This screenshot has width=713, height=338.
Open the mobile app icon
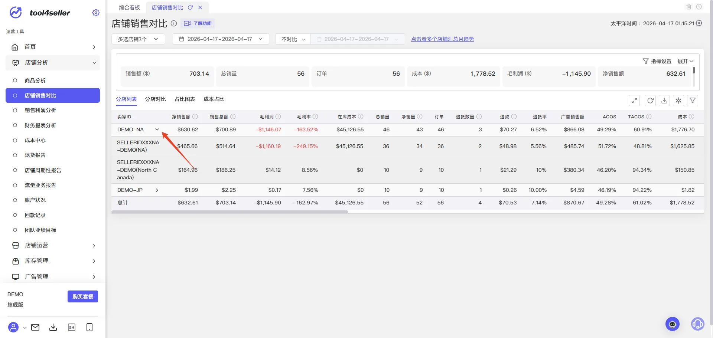89,327
